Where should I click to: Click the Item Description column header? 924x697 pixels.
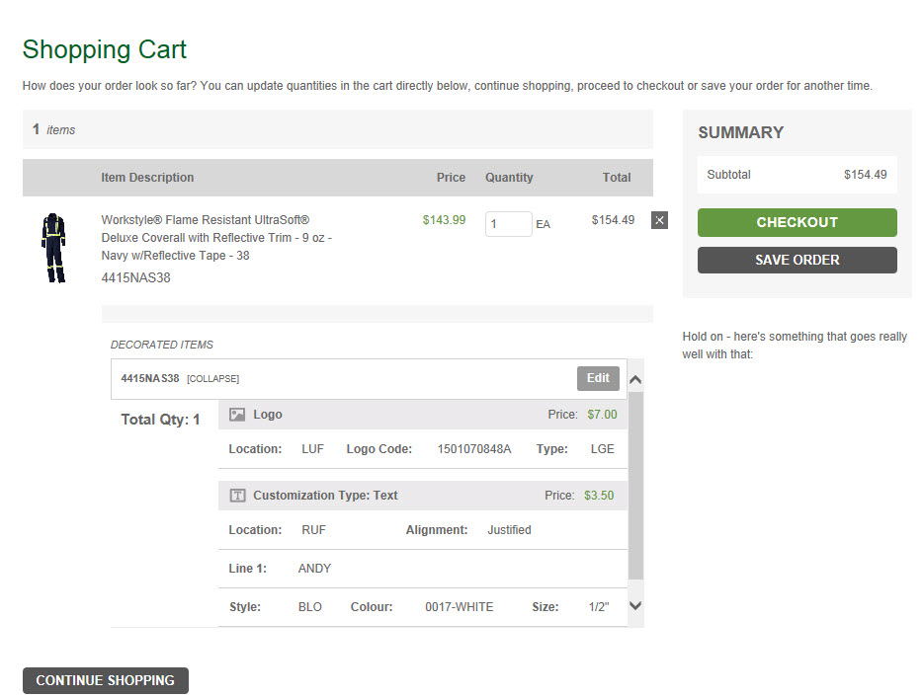click(147, 178)
